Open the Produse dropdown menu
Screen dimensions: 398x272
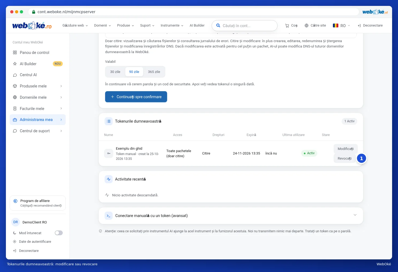126,25
